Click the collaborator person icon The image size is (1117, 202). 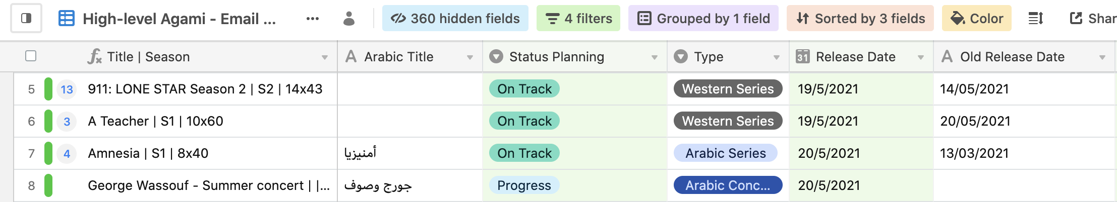tap(349, 19)
